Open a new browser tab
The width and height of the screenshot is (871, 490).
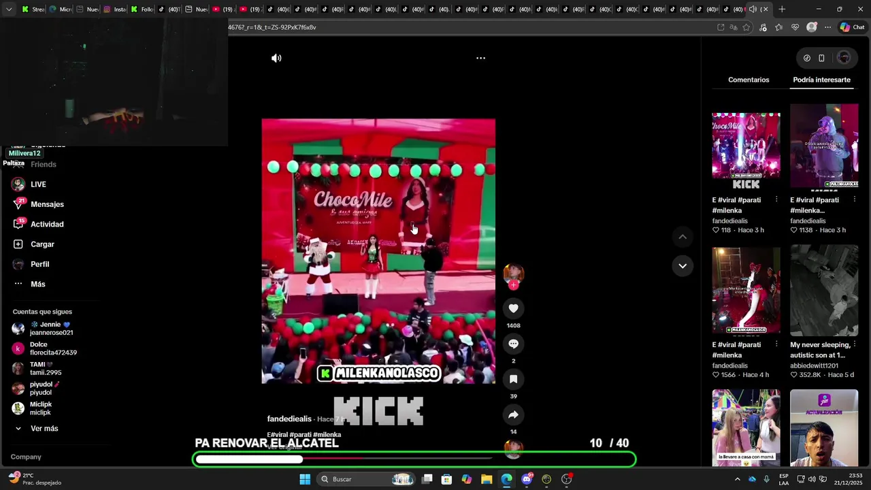click(x=782, y=10)
